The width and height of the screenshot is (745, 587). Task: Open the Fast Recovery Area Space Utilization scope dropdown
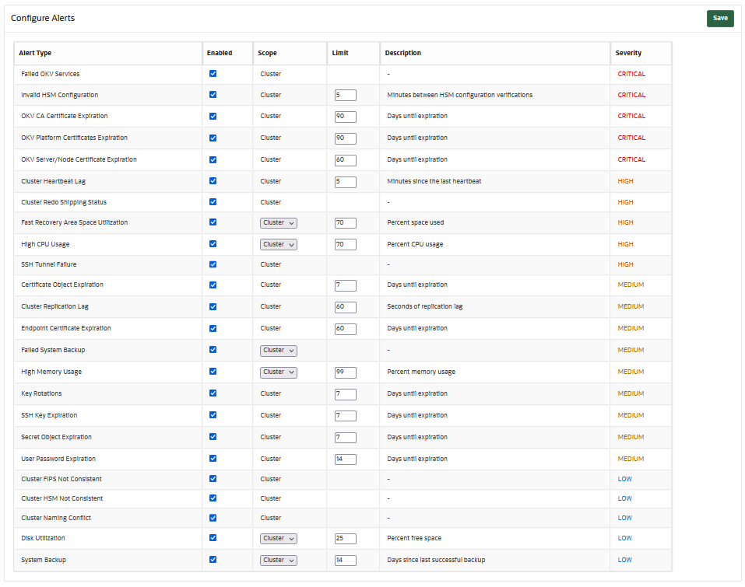pyautogui.click(x=278, y=222)
